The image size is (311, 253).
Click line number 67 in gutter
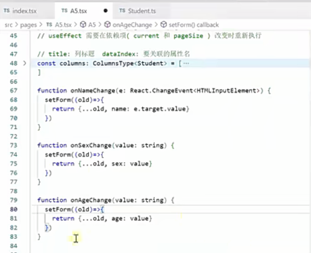13,91
